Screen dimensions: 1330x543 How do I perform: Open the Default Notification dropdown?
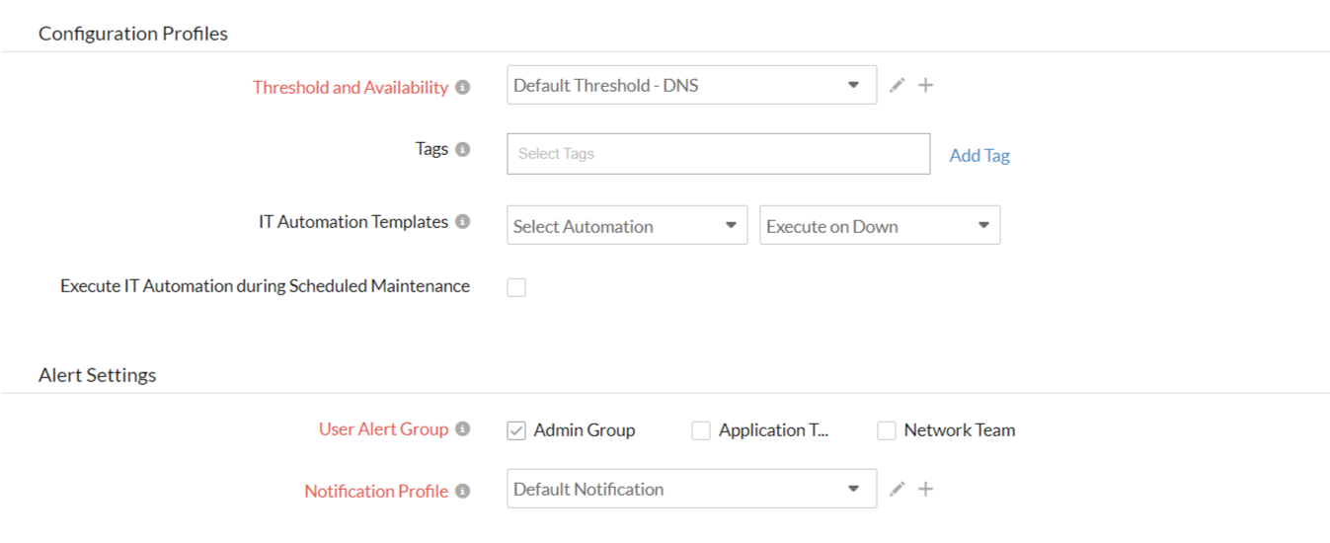[x=691, y=489]
